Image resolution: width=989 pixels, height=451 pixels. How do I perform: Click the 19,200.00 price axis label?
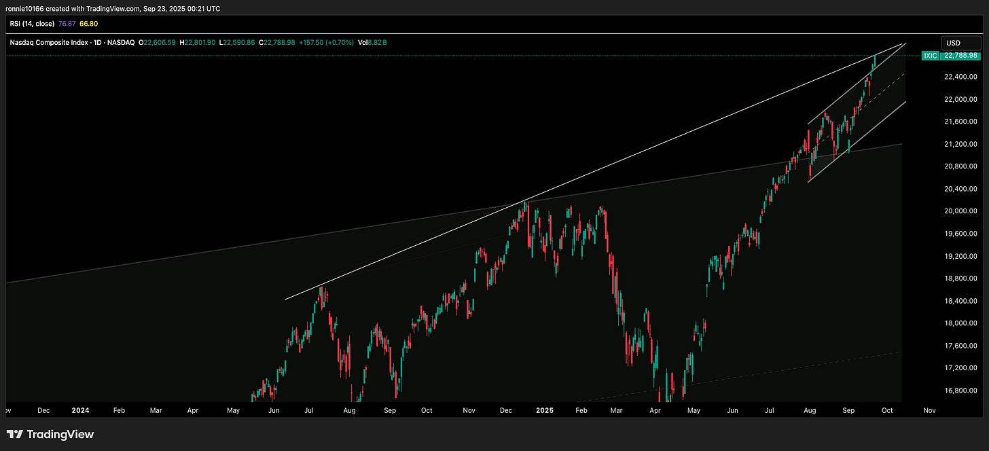960,256
